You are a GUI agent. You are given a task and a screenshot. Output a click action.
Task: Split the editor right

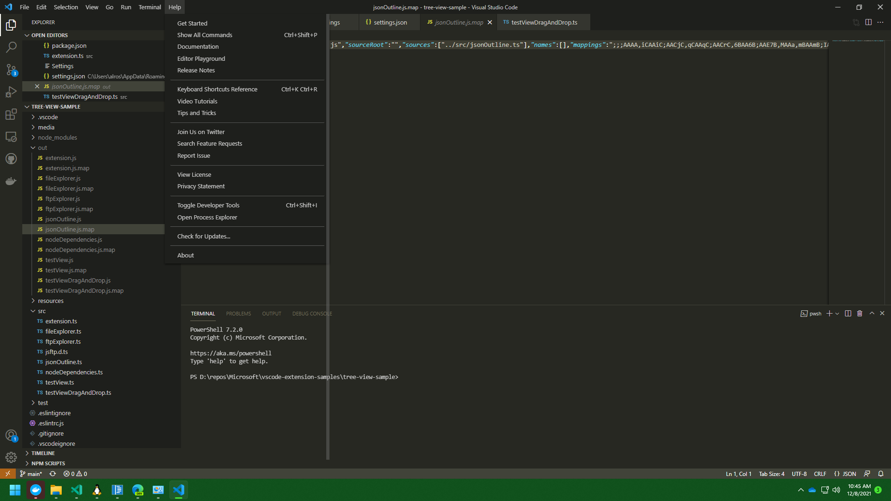[868, 22]
